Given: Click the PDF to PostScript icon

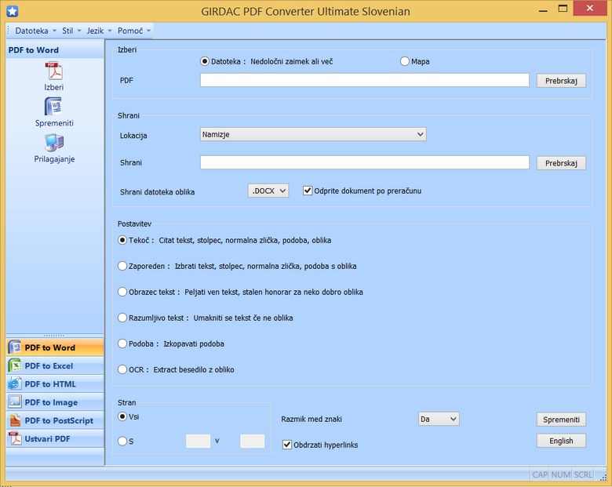Looking at the screenshot, I should pyautogui.click(x=15, y=420).
